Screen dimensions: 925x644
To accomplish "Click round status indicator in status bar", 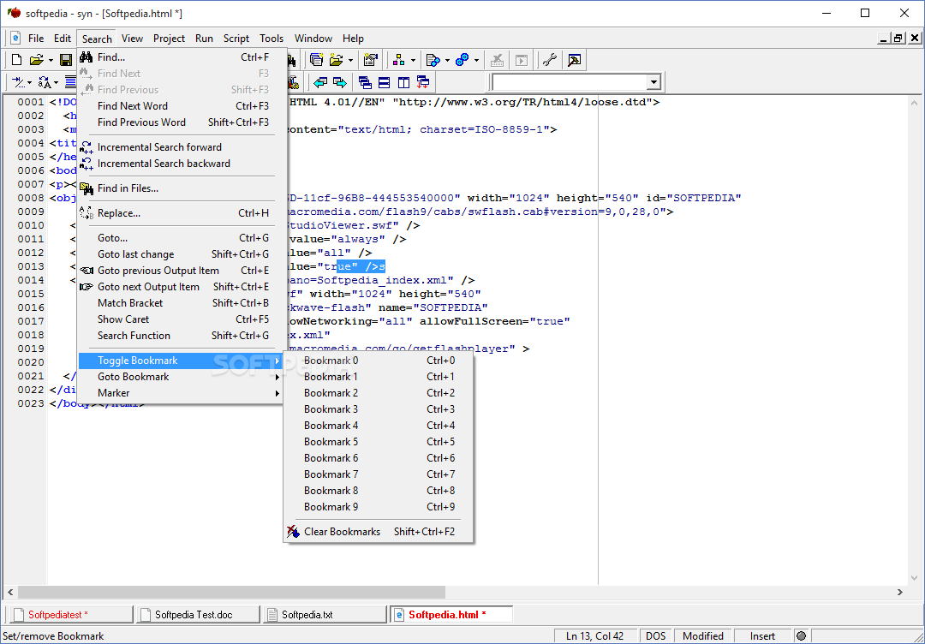I will coord(801,636).
